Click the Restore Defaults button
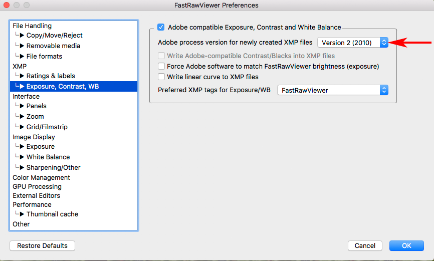434x261 pixels. point(42,246)
